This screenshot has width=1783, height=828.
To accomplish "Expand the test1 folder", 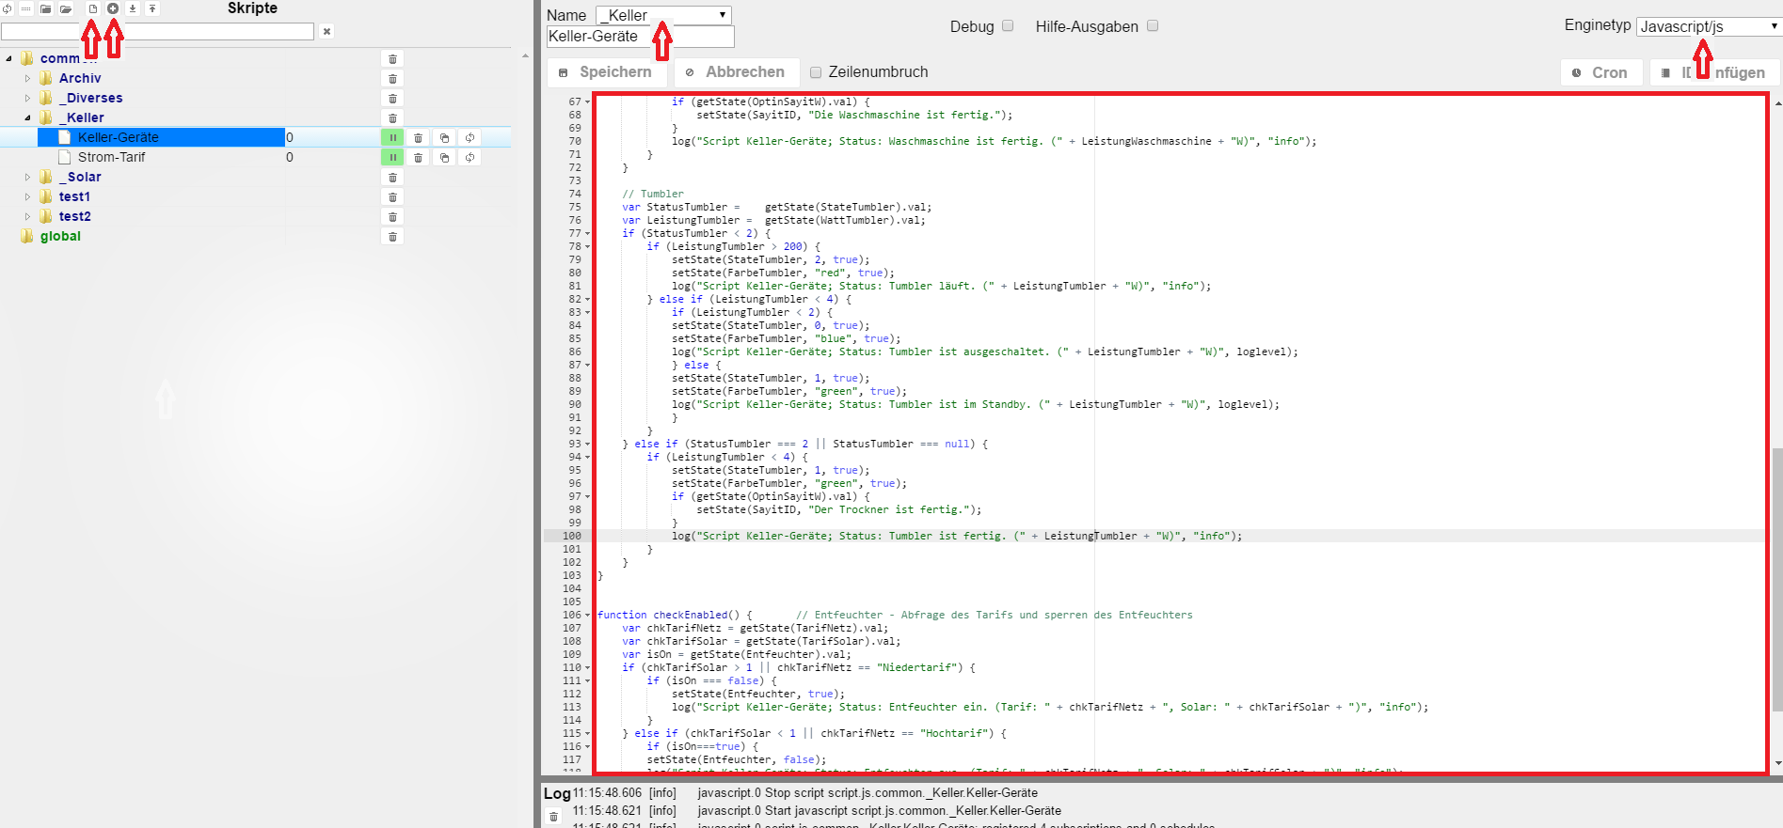I will coord(28,197).
